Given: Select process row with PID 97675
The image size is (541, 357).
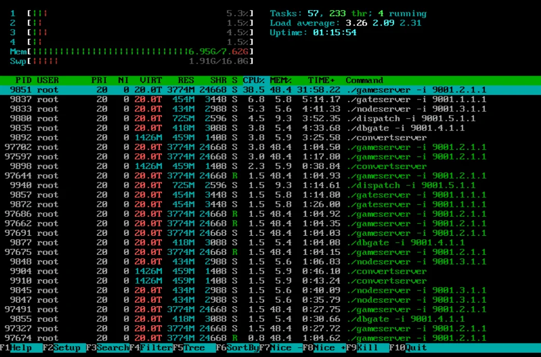Looking at the screenshot, I should (x=271, y=252).
